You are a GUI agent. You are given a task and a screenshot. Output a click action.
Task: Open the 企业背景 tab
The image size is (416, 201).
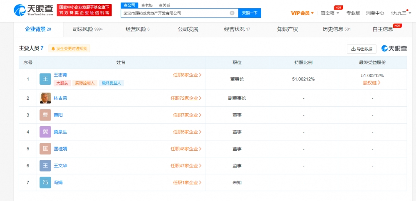tap(38, 29)
